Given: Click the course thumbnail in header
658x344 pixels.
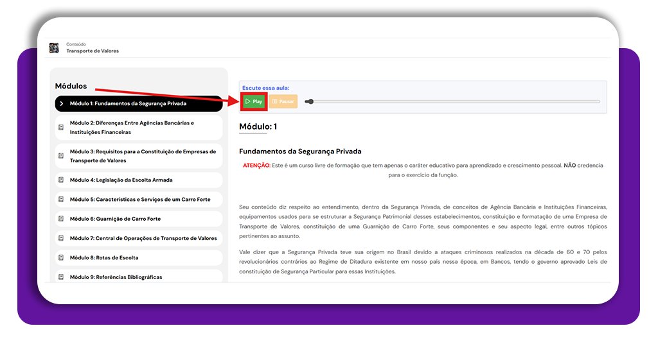Looking at the screenshot, I should pyautogui.click(x=54, y=47).
